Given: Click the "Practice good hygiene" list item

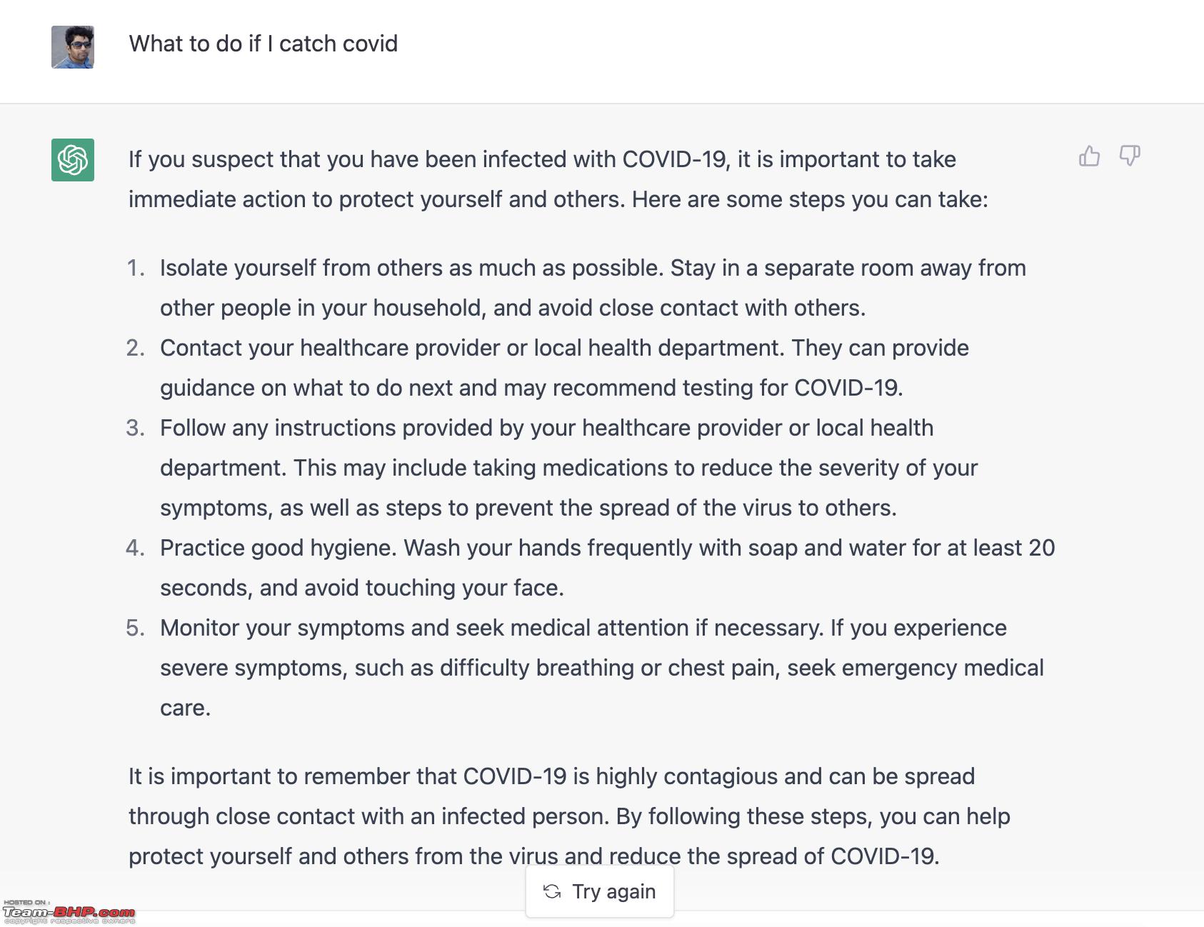Looking at the screenshot, I should [608, 568].
